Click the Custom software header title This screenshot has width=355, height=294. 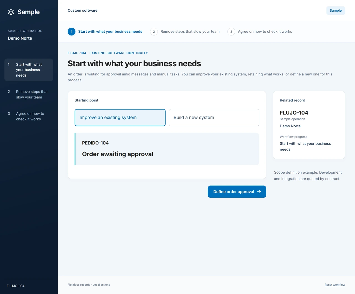(83, 11)
